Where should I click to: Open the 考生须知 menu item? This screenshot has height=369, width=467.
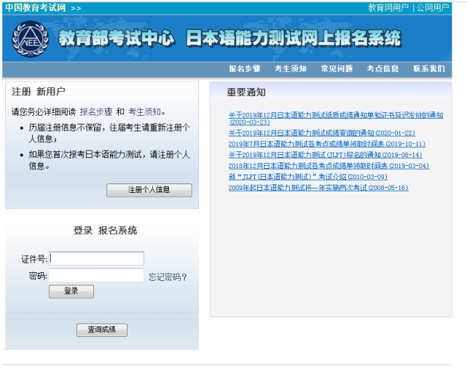click(291, 68)
